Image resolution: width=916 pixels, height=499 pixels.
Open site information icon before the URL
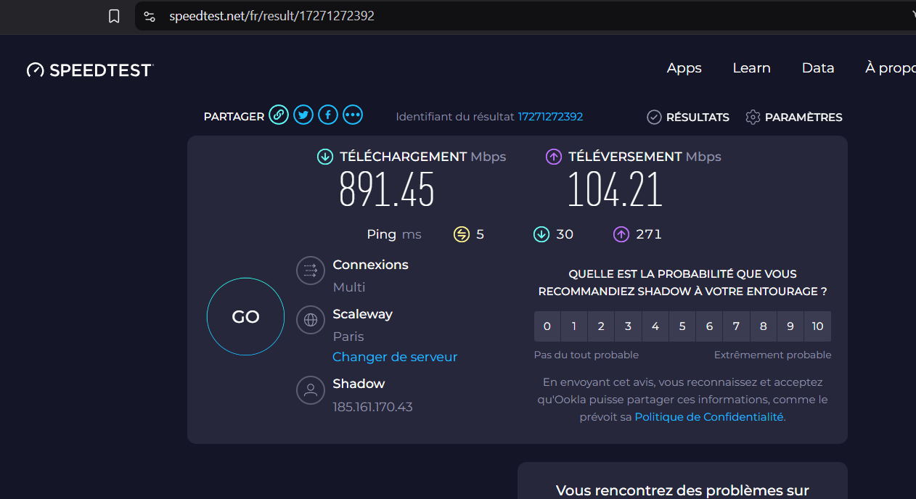click(150, 16)
